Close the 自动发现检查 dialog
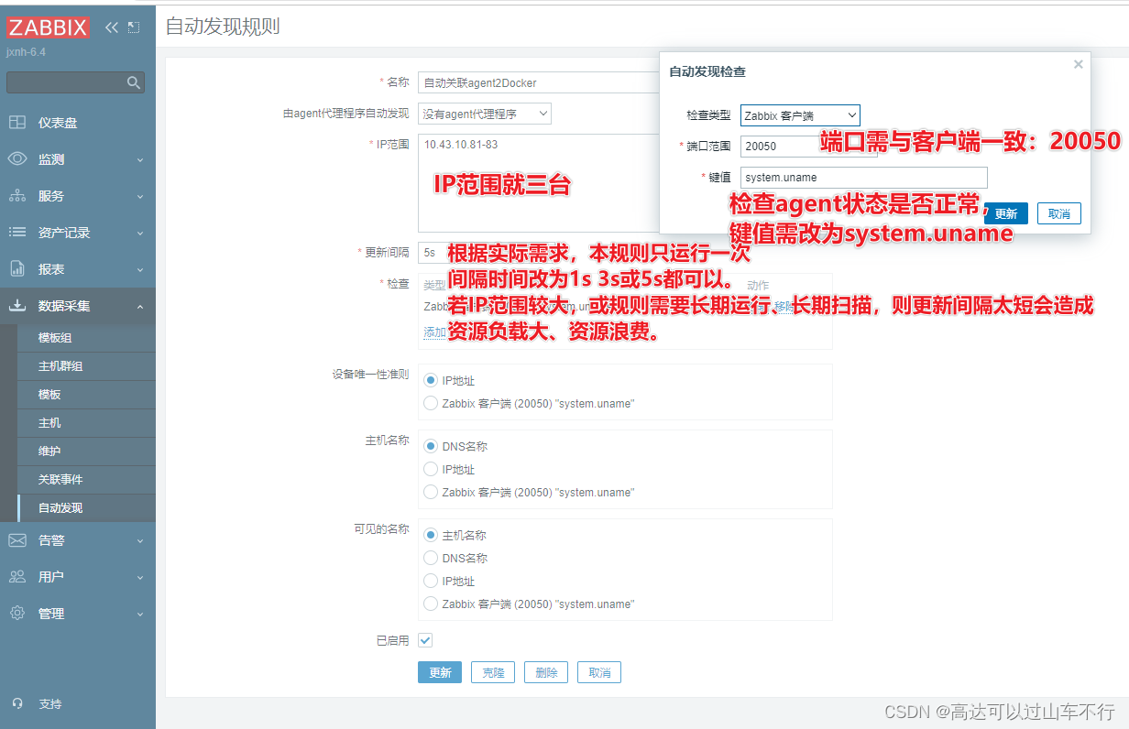The width and height of the screenshot is (1129, 729). tap(1079, 64)
